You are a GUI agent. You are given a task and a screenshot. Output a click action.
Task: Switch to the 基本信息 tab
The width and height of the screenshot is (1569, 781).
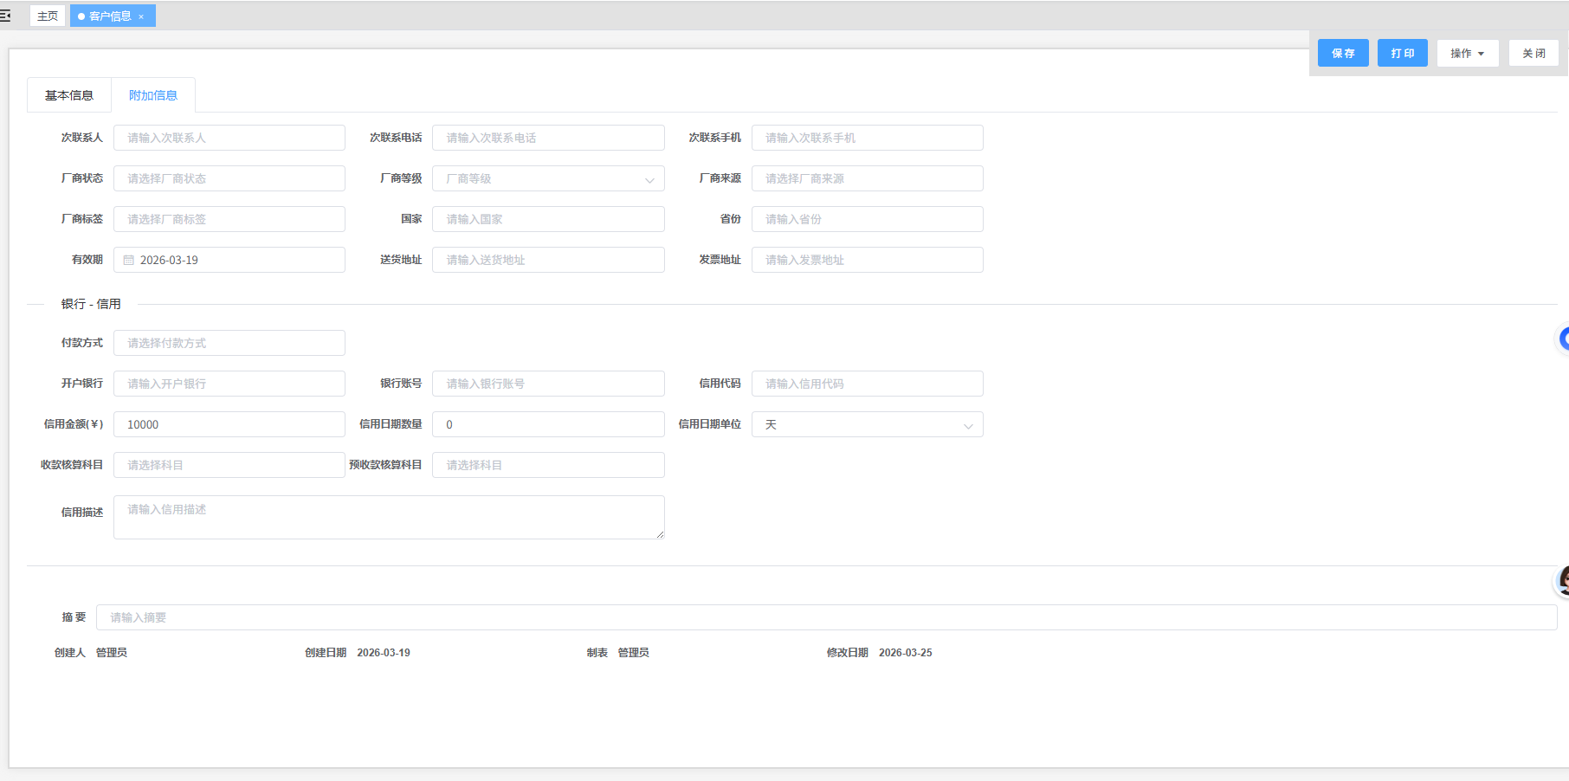click(69, 95)
